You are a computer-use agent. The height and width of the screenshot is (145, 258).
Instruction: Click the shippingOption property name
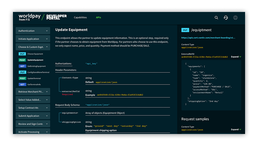[71, 122]
